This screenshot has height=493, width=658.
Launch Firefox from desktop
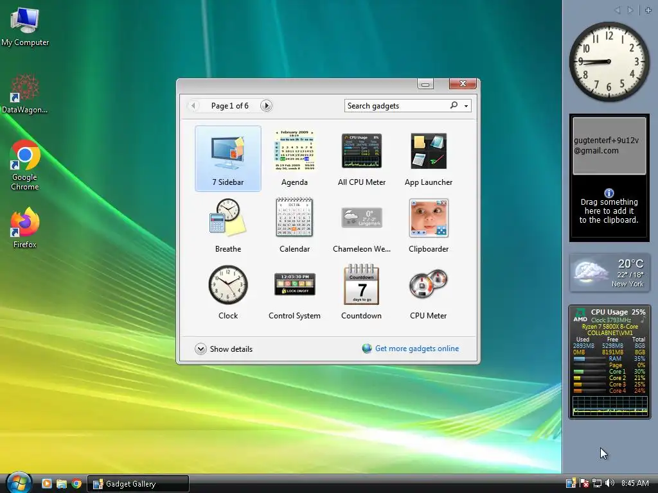coord(25,228)
